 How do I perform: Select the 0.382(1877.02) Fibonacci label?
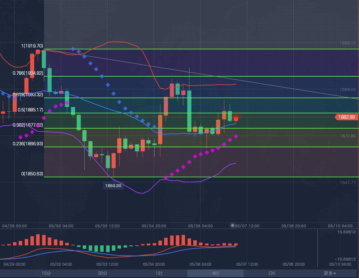coord(28,125)
